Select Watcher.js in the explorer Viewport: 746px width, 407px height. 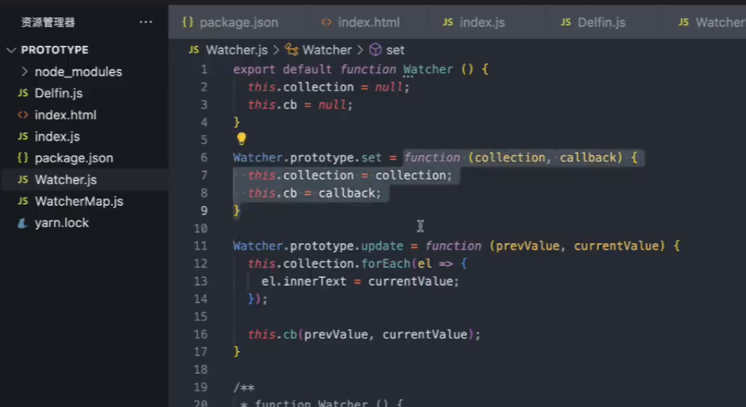(x=84, y=180)
